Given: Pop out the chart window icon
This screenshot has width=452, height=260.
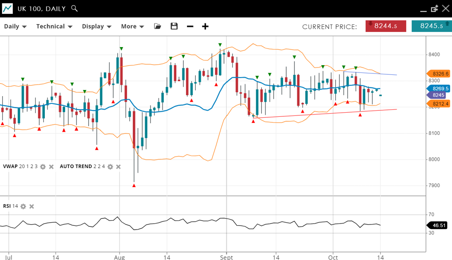Looking at the screenshot, I should pyautogui.click(x=434, y=9).
